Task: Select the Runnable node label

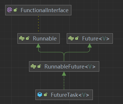Action: click(45, 38)
